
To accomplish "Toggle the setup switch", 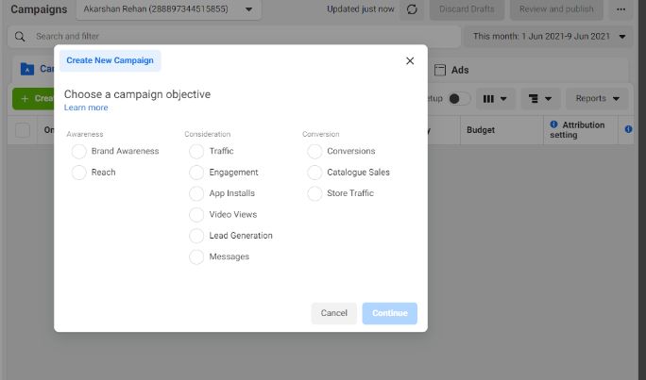I will pos(458,98).
